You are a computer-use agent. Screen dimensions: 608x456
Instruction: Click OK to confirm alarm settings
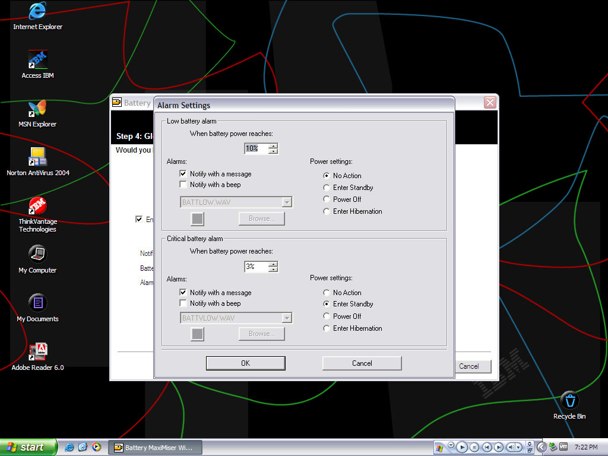(245, 363)
